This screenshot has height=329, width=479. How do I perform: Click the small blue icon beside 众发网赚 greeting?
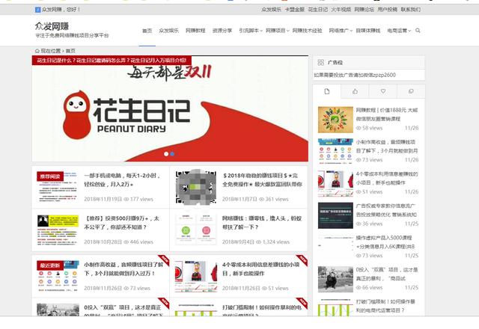[x=38, y=10]
